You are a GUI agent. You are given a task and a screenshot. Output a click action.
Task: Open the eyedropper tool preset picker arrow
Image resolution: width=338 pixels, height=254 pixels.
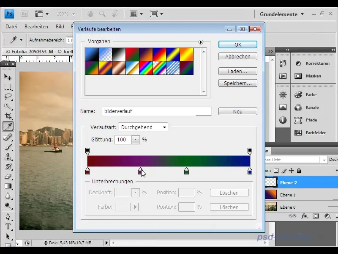click(x=21, y=40)
